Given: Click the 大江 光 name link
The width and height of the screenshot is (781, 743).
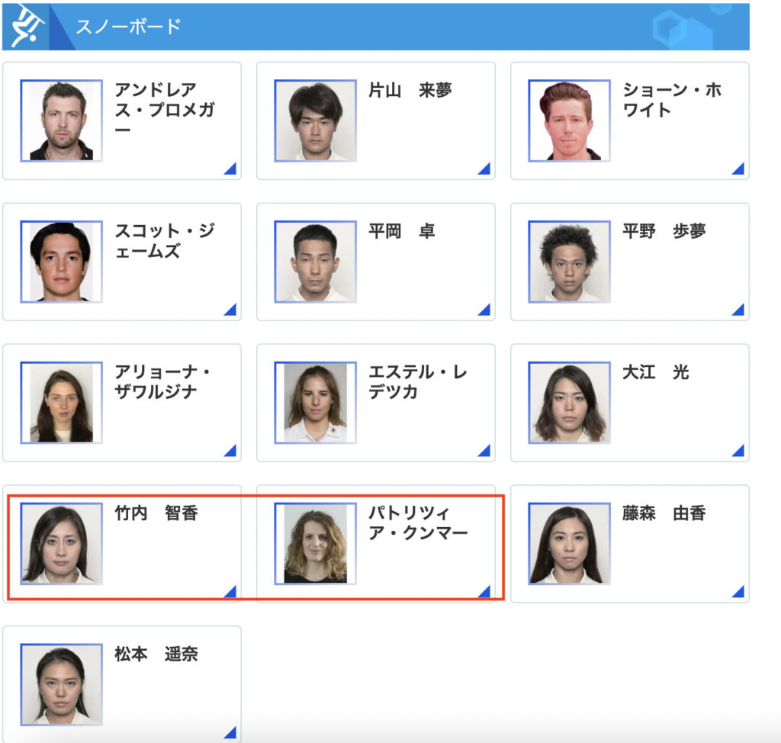Looking at the screenshot, I should point(655,373).
